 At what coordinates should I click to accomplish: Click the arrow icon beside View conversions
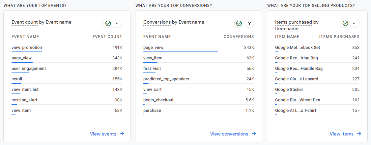pyautogui.click(x=254, y=134)
